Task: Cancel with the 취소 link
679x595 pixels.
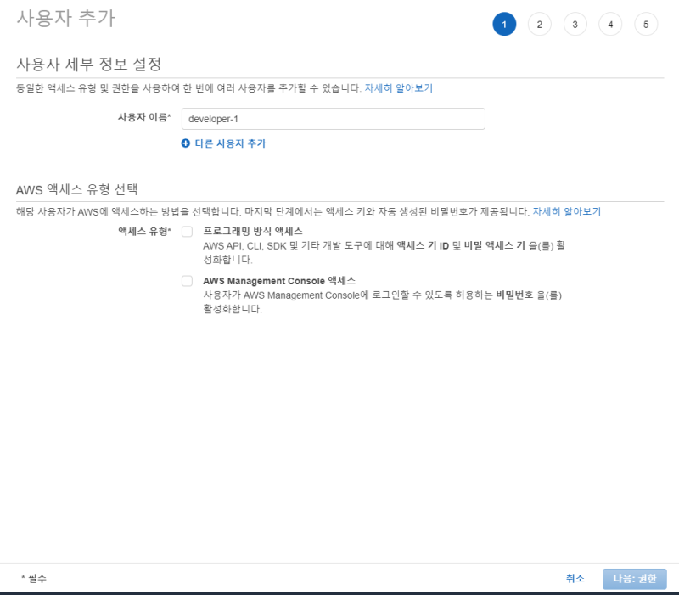Action: click(x=575, y=579)
